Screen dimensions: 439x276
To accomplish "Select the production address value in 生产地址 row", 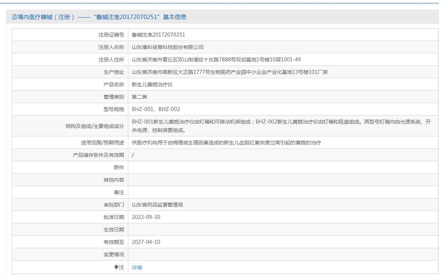I will (x=230, y=72).
